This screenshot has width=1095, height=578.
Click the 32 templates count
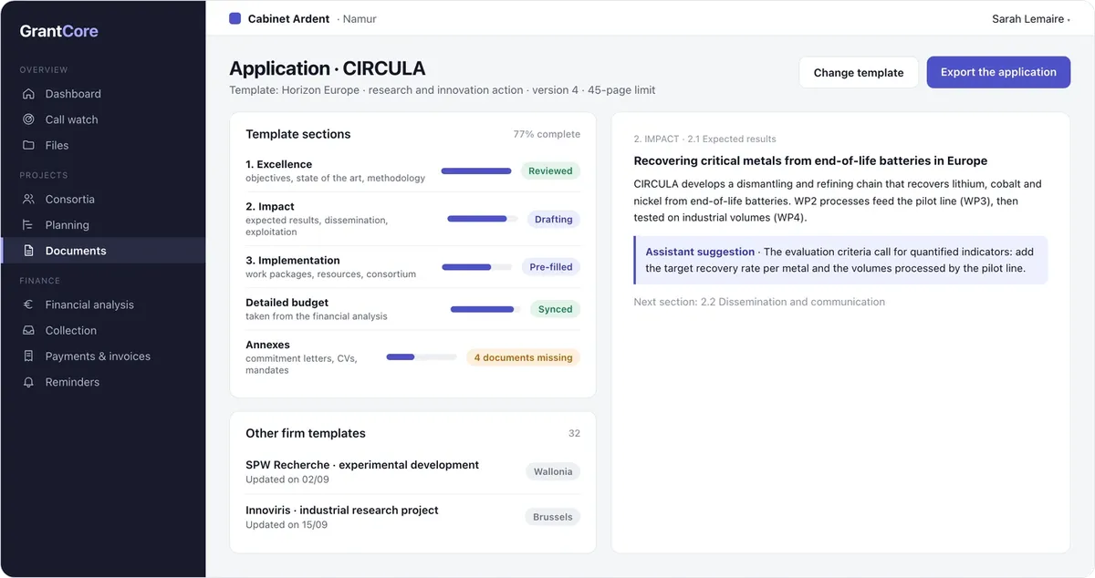point(574,433)
